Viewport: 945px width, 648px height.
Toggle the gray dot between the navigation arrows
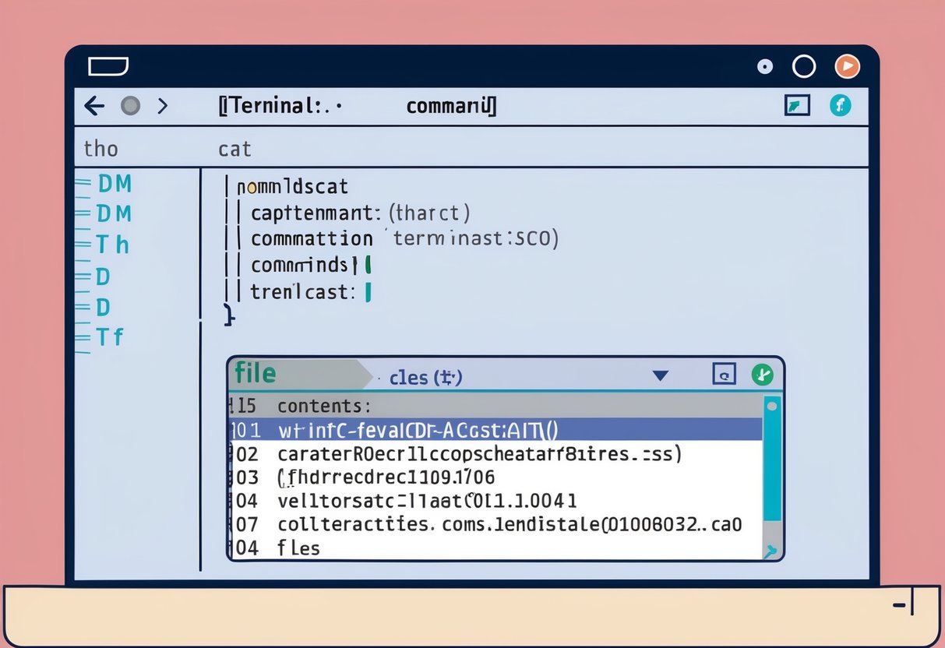[129, 105]
